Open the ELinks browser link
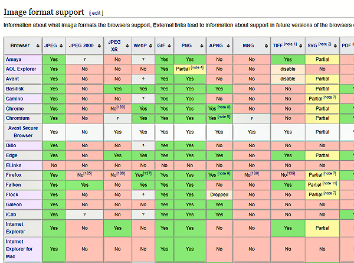The width and height of the screenshot is (354, 263). click(14, 165)
